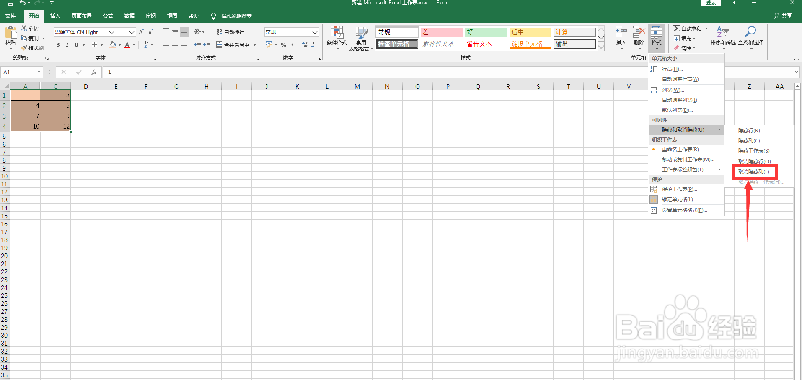Open Conditional Formatting icon
The height and width of the screenshot is (380, 802).
(337, 32)
